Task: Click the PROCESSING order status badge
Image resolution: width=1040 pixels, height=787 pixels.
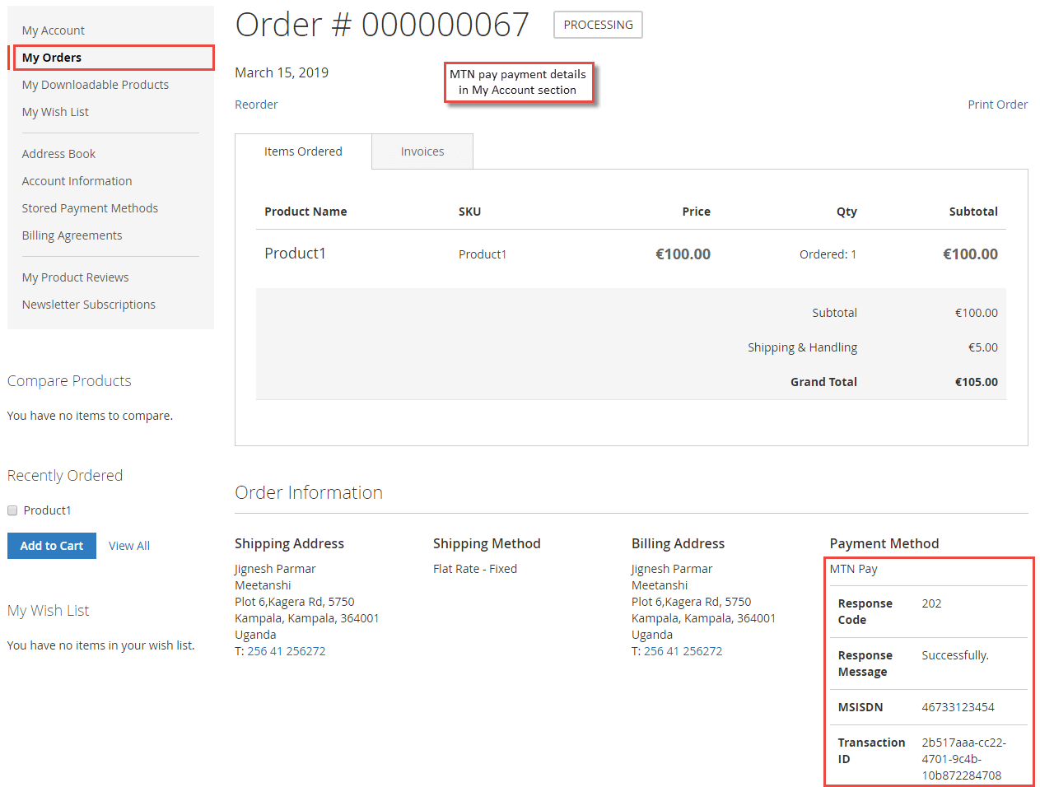Action: (598, 25)
